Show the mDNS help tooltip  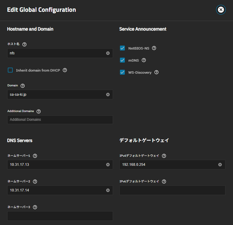(144, 60)
